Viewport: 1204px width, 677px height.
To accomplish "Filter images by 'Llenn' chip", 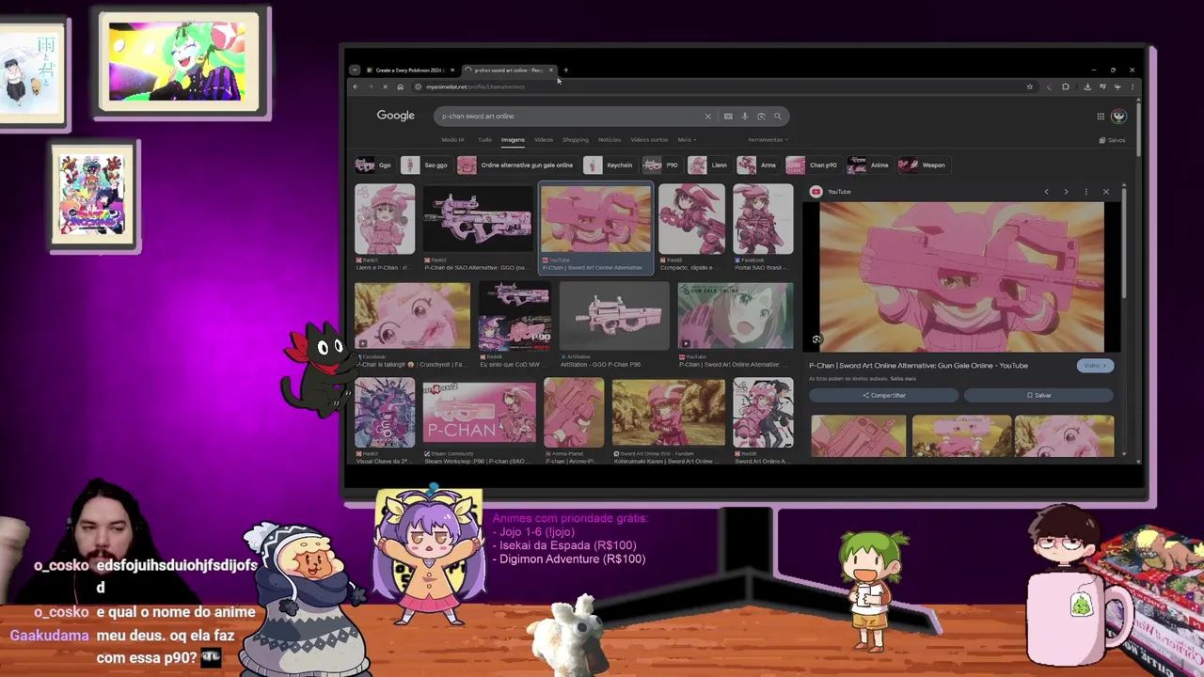I will (709, 165).
